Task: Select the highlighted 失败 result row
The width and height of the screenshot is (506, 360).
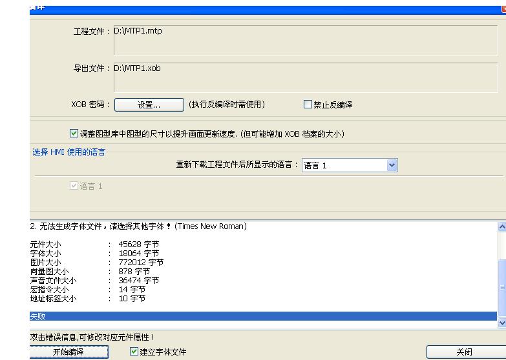Action: [x=258, y=316]
